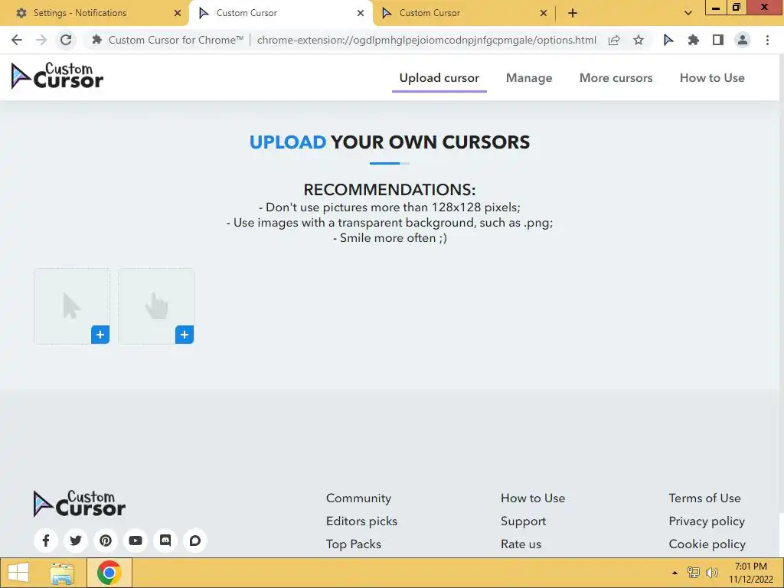Click the arrow cursor upload thumbnail

coord(71,306)
